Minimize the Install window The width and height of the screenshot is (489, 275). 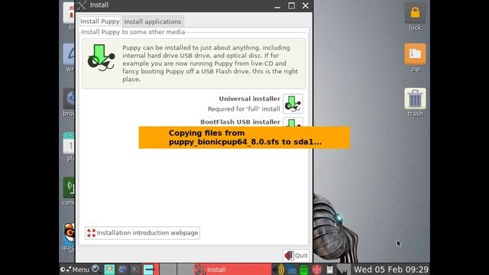tap(277, 6)
